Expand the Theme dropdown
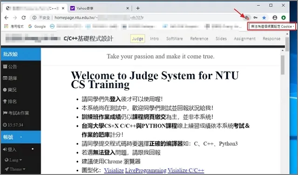Screen dimensions: 298x175 pos(15,169)
